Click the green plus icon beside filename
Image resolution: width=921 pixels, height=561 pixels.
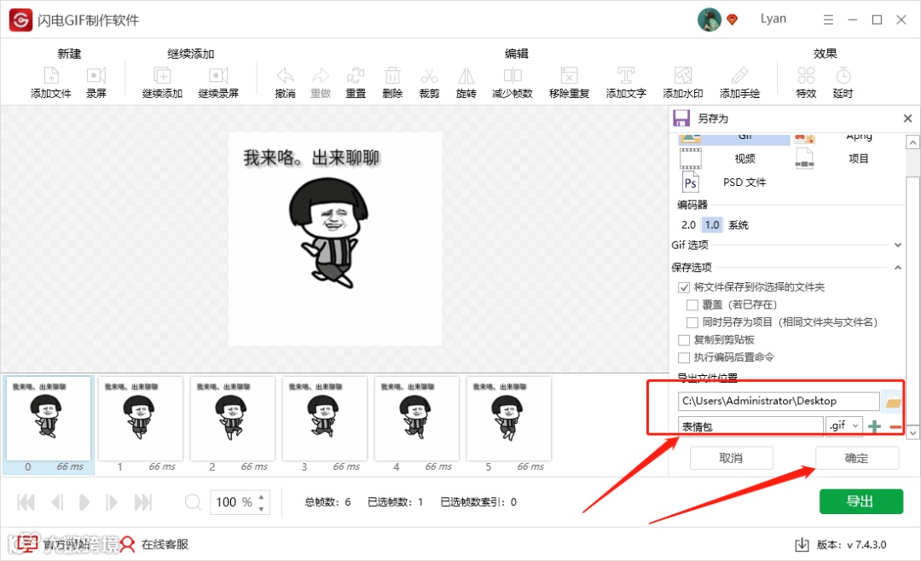coord(875,426)
